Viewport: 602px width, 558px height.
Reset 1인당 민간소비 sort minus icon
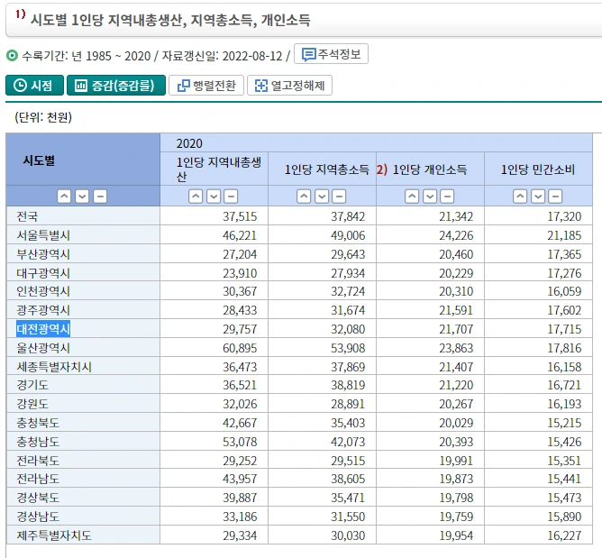[x=555, y=197]
